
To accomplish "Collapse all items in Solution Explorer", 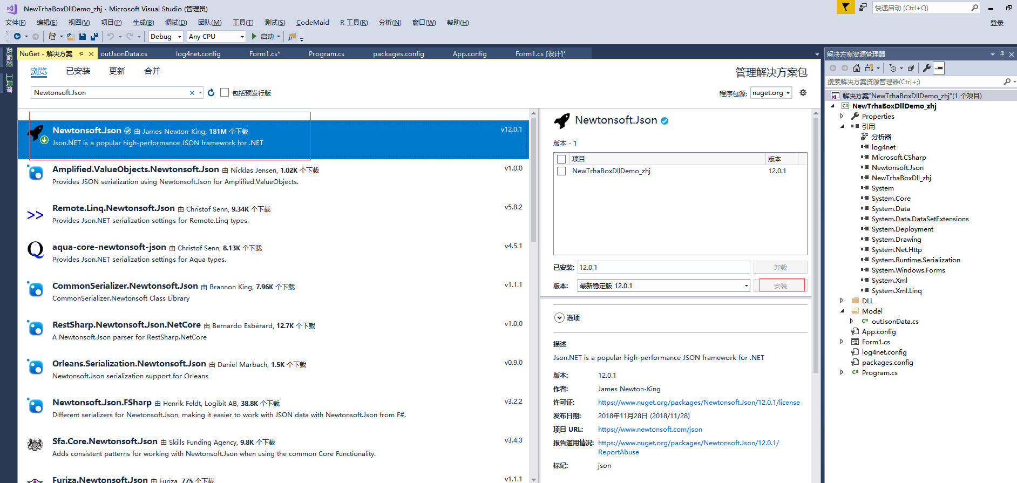I will pyautogui.click(x=911, y=68).
